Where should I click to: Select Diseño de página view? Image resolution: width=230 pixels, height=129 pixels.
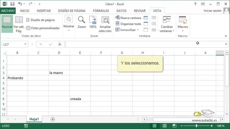41,20
